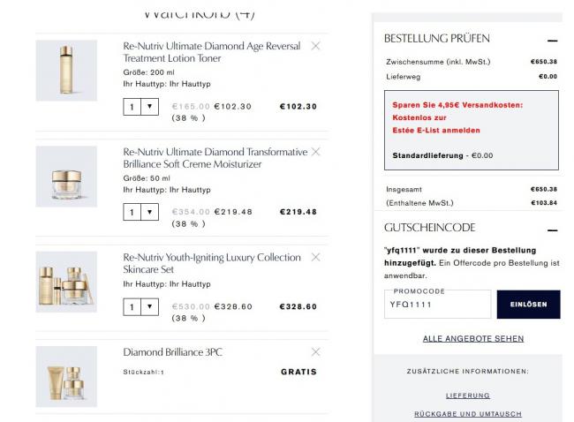Screen dimensions: 574x422
Task: Click the Soft Creme Moisturizer product image
Action: pyautogui.click(x=66, y=177)
